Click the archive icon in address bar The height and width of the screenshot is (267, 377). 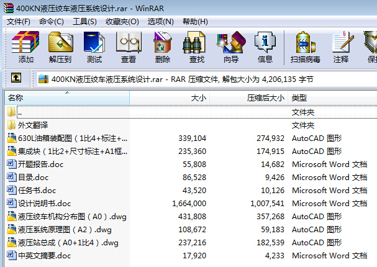point(43,79)
